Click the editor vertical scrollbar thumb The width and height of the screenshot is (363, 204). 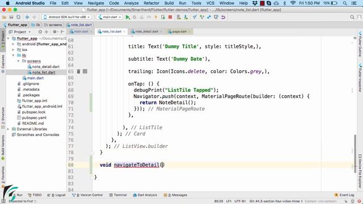point(355,154)
